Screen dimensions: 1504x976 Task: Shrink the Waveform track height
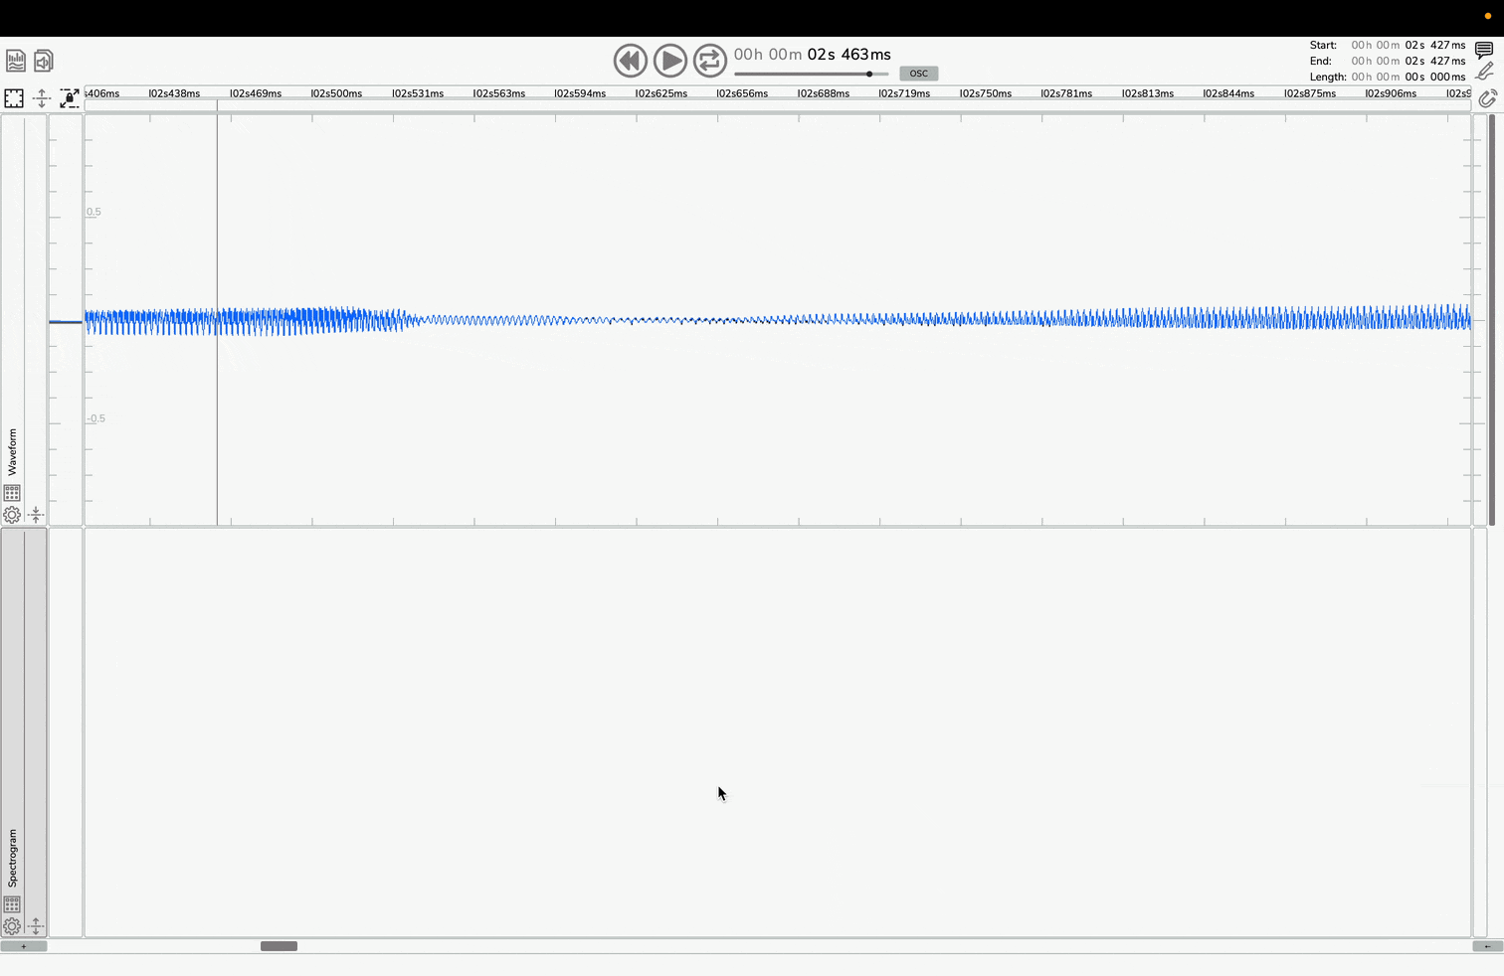point(36,515)
